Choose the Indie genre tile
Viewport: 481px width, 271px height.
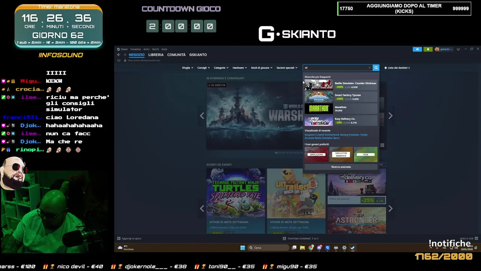[366, 154]
